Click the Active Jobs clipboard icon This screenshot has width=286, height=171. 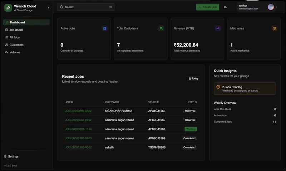pyautogui.click(x=105, y=28)
